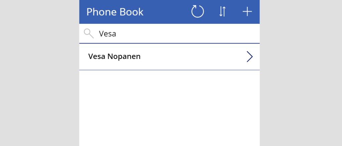
Task: Click the Phone Book title text
Action: [115, 12]
